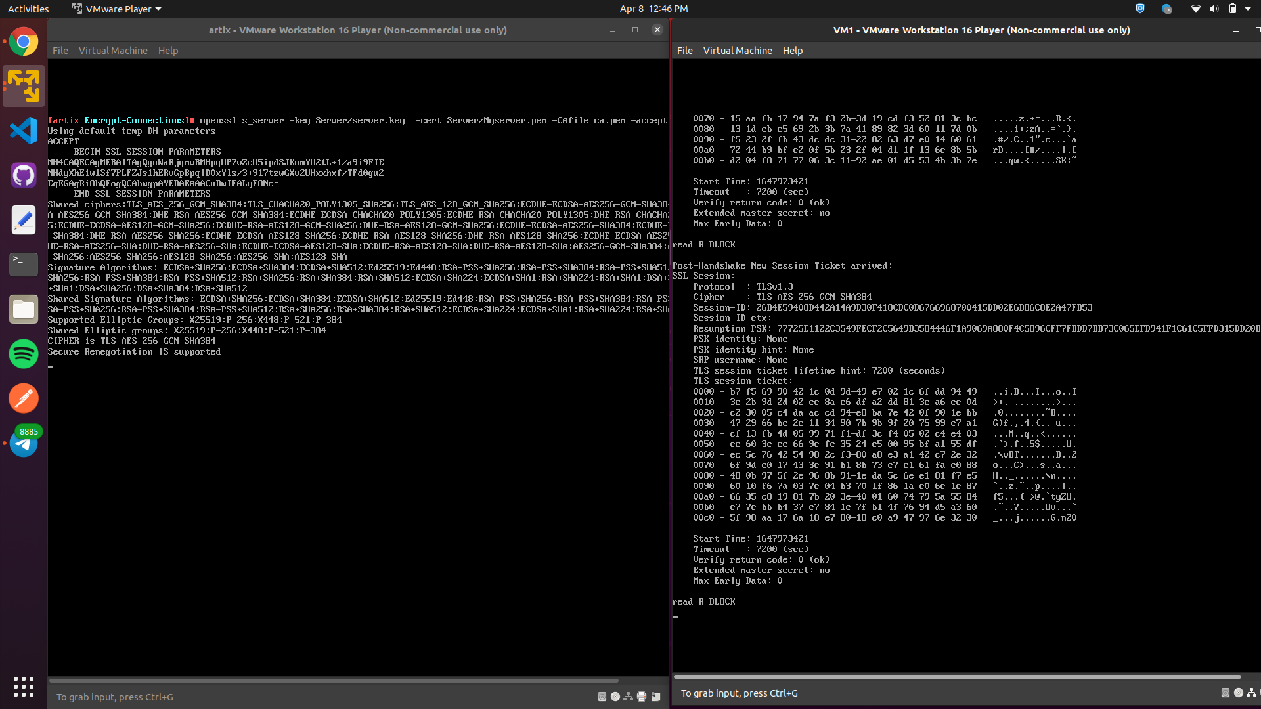Screen dimensions: 1261x709
Task: Click the horizontal scrollbar in VM1 window
Action: (x=956, y=676)
